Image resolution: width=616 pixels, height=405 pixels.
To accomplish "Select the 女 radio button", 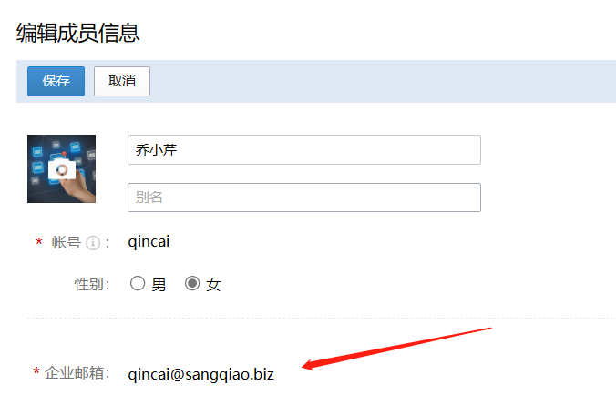I will click(192, 283).
